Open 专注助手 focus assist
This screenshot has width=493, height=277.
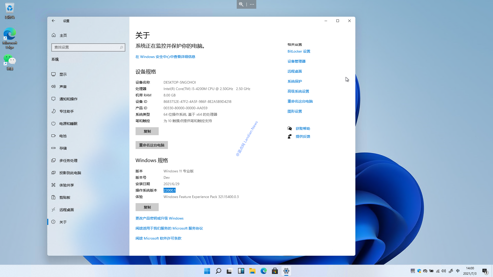click(88, 111)
